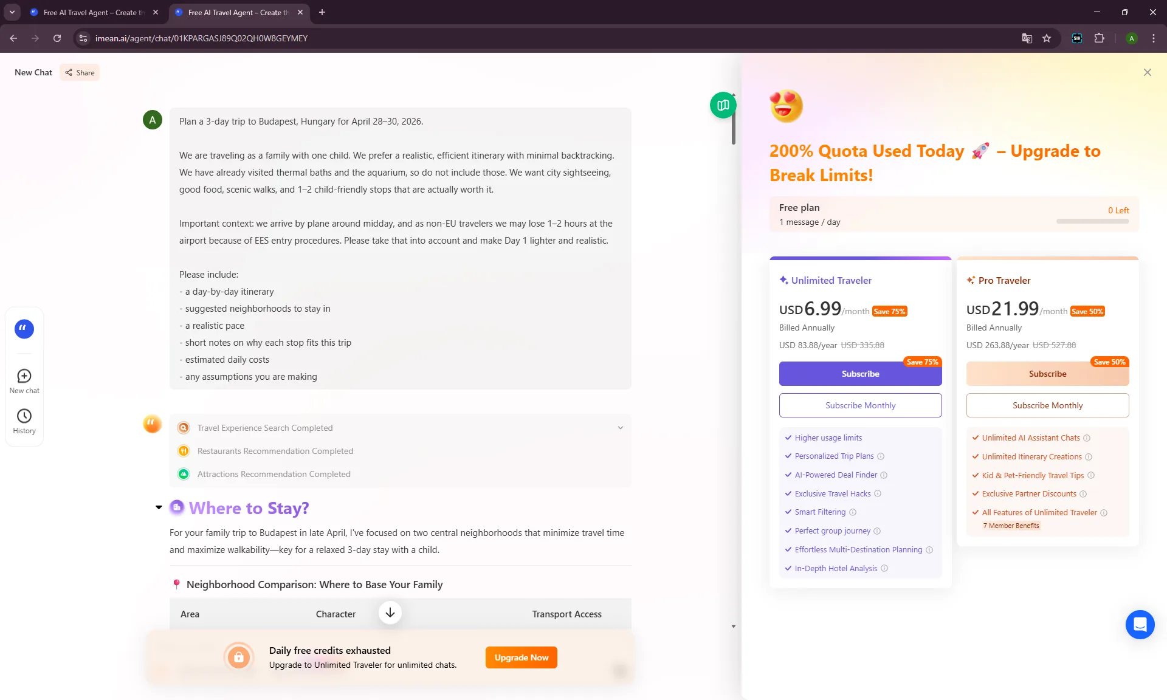Choose Subscribe Monthly for Unlimited Traveler
This screenshot has width=1167, height=700.
click(860, 405)
